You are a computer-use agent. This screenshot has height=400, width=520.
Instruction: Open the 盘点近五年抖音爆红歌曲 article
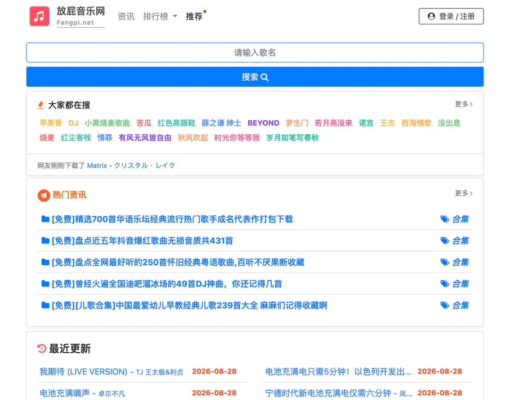pos(142,241)
